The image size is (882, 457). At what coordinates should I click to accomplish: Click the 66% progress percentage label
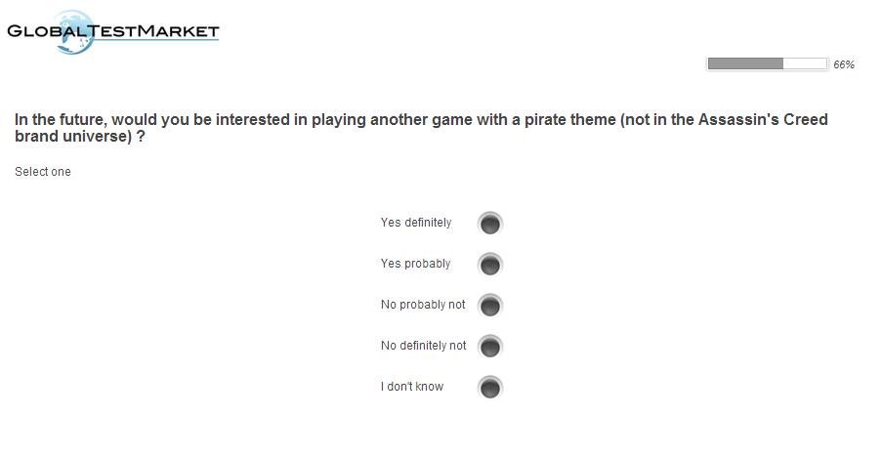coord(844,64)
